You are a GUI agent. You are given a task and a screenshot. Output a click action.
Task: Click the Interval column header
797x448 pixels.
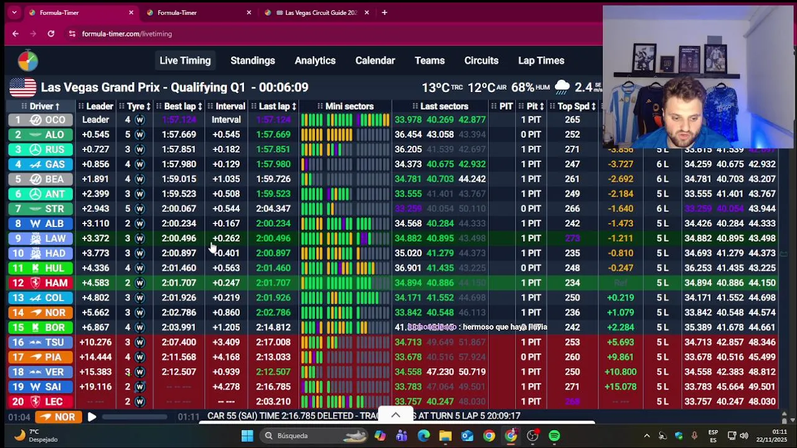pyautogui.click(x=226, y=106)
